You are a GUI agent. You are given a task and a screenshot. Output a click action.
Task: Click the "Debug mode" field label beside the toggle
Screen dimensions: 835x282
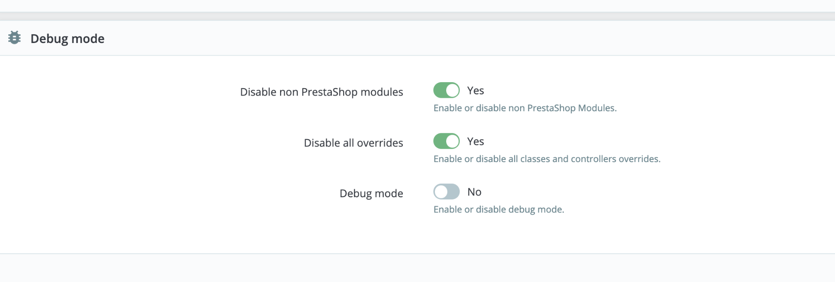click(x=371, y=193)
